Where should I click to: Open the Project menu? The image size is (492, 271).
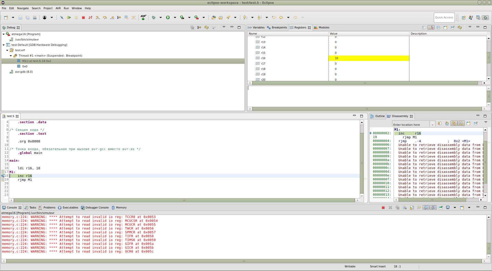48,8
